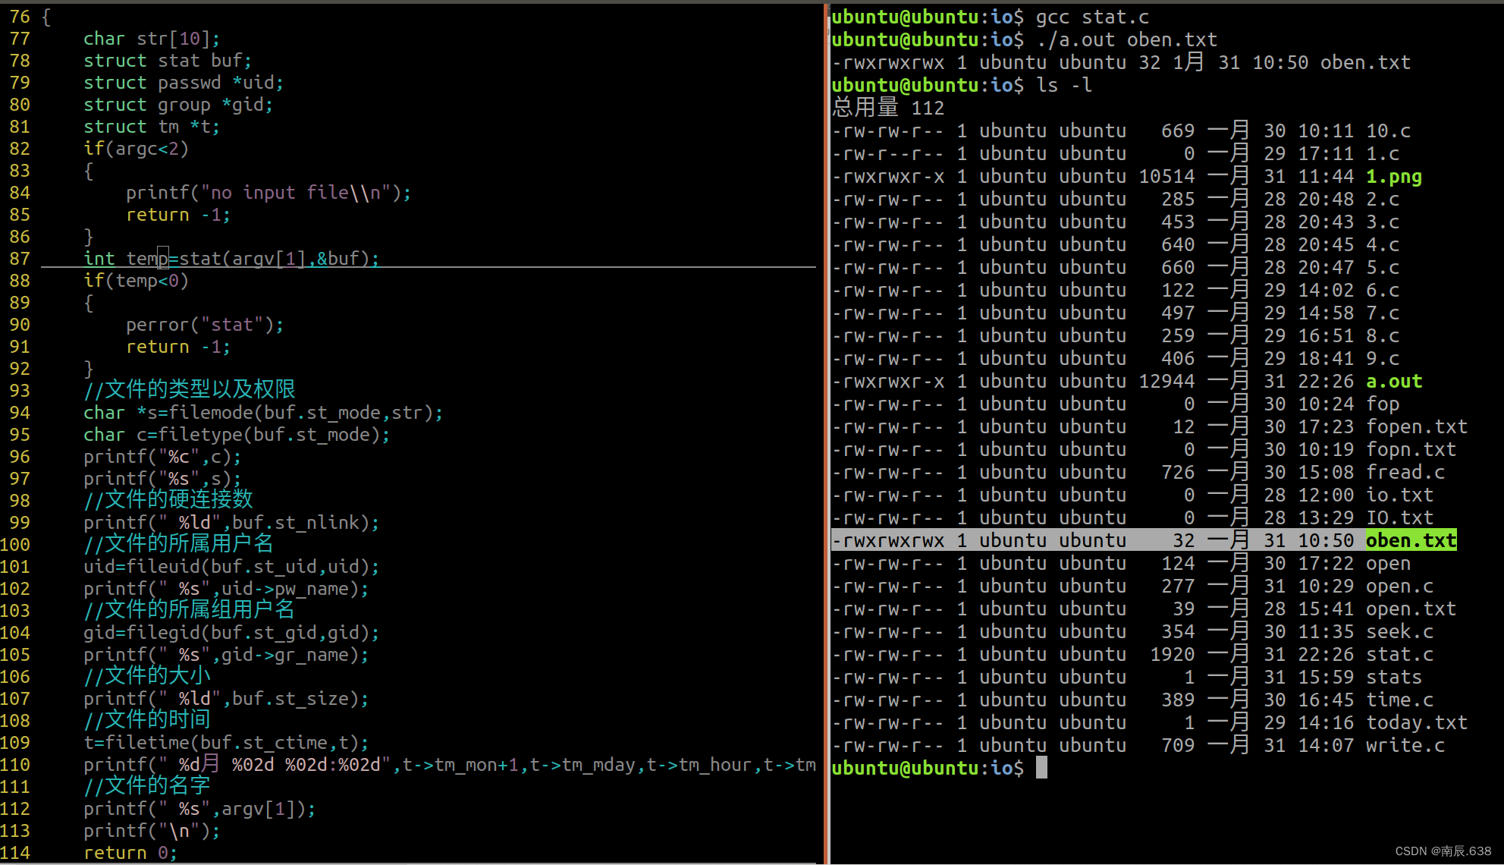Click the 'gcc stat.c' command text
This screenshot has width=1504, height=865.
click(1092, 17)
